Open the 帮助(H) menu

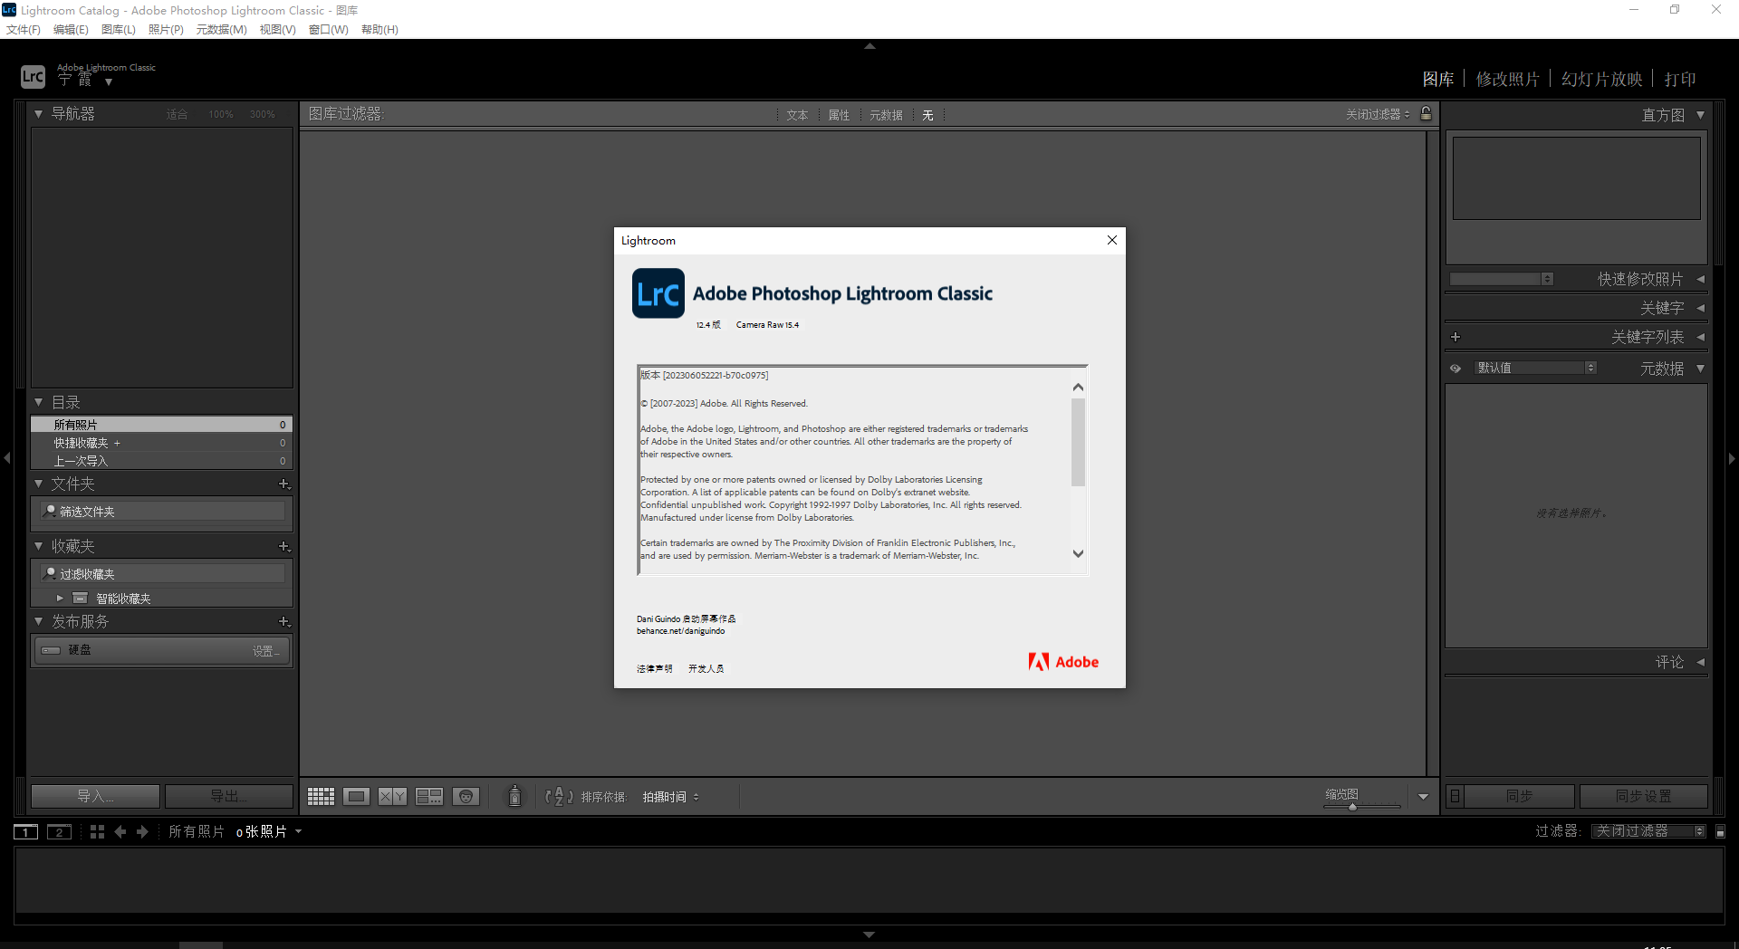[380, 29]
